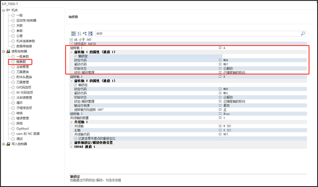Select 附件头更换 in the tree
Viewport: 318px width, 187px height.
(x=24, y=77)
